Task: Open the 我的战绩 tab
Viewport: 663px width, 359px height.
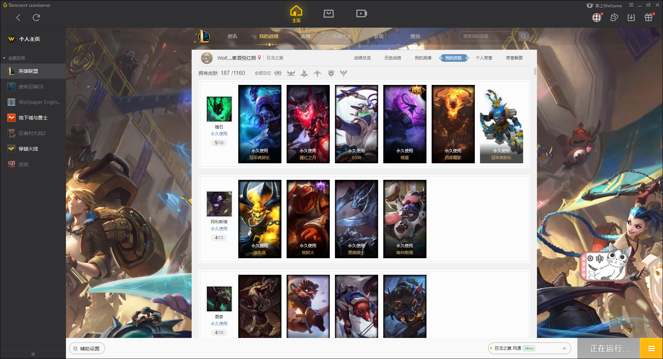Action: click(x=269, y=36)
